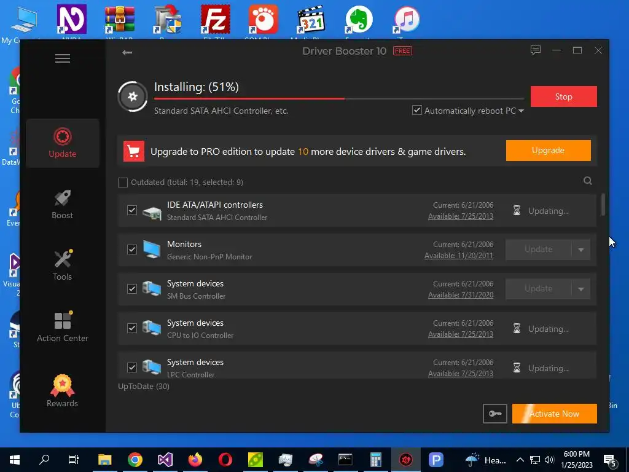Open Update dropdown arrow for SM Bus Controller
Viewport: 629px width, 472px height.
[x=581, y=289]
